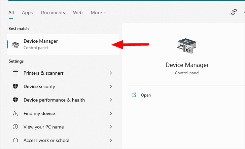This screenshot has width=245, height=149.
Task: Select View your PC name setting
Action: (63, 127)
